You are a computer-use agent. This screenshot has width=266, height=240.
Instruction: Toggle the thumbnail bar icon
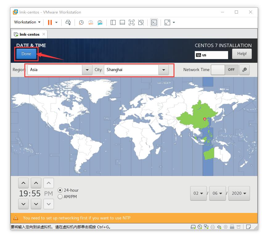pyautogui.click(x=122, y=22)
